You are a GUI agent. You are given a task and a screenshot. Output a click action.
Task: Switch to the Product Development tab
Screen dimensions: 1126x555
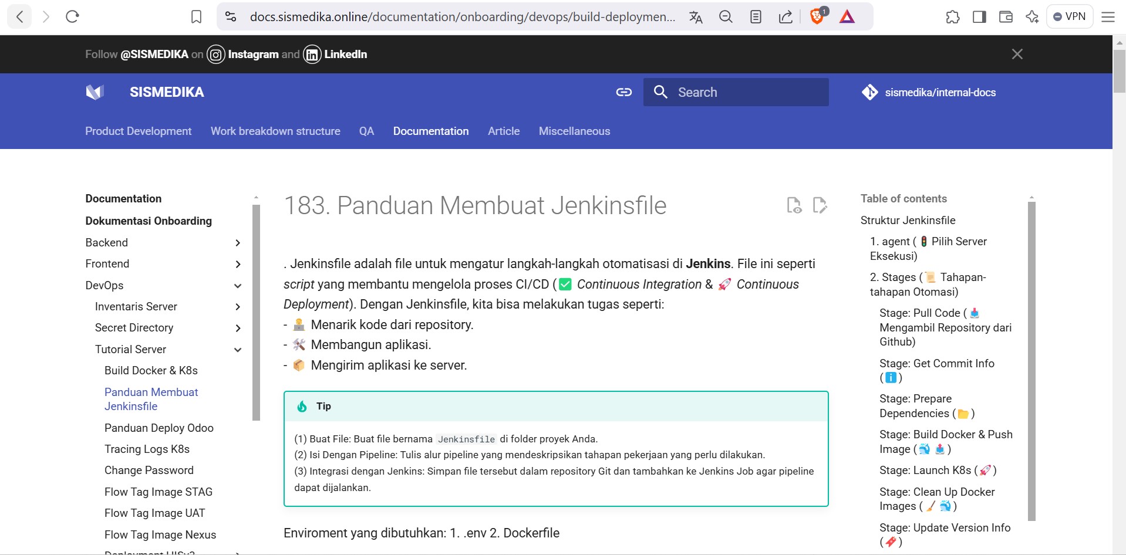(138, 131)
